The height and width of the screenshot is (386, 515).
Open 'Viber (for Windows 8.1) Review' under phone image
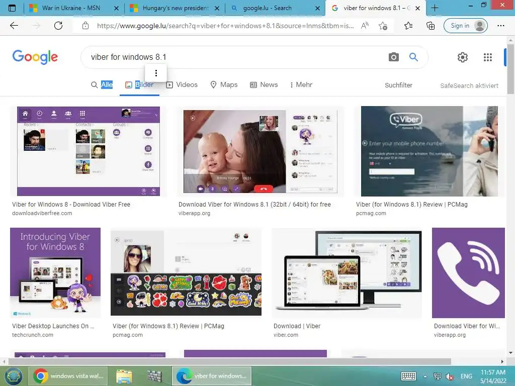(x=411, y=205)
